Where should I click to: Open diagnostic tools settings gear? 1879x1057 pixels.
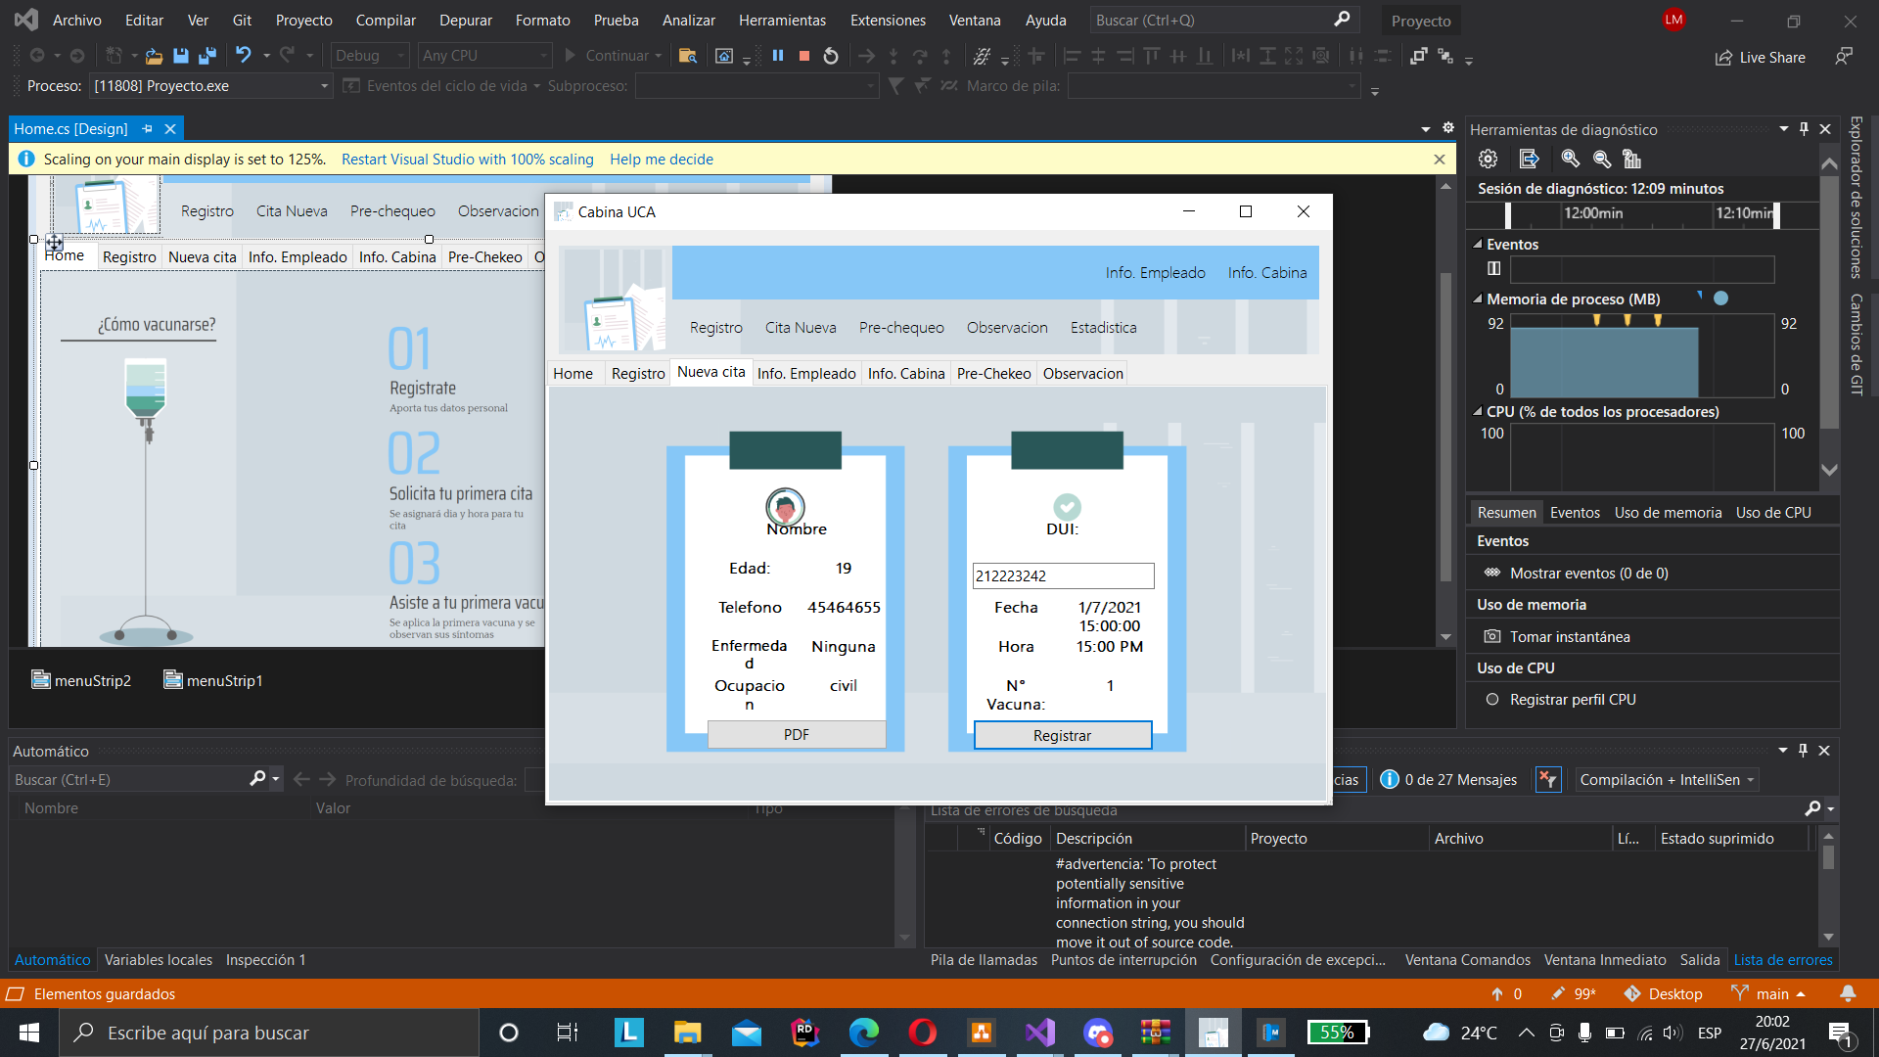point(1488,159)
